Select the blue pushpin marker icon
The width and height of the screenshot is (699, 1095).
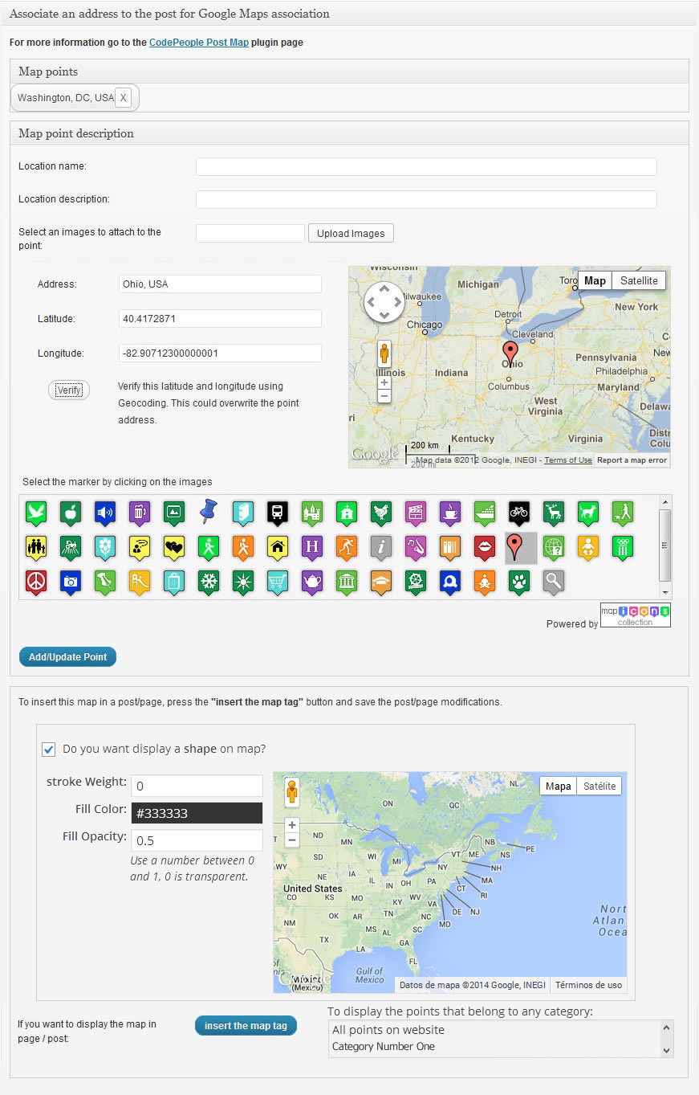click(209, 511)
